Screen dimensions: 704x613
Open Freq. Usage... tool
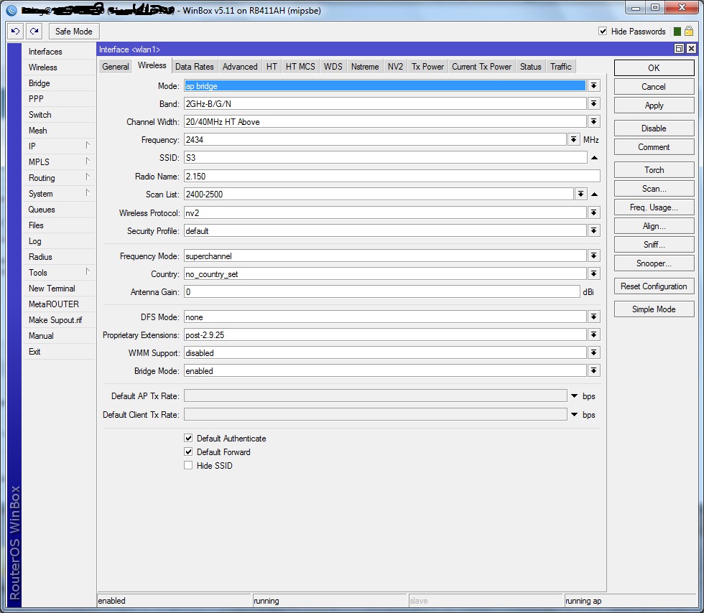pos(654,207)
